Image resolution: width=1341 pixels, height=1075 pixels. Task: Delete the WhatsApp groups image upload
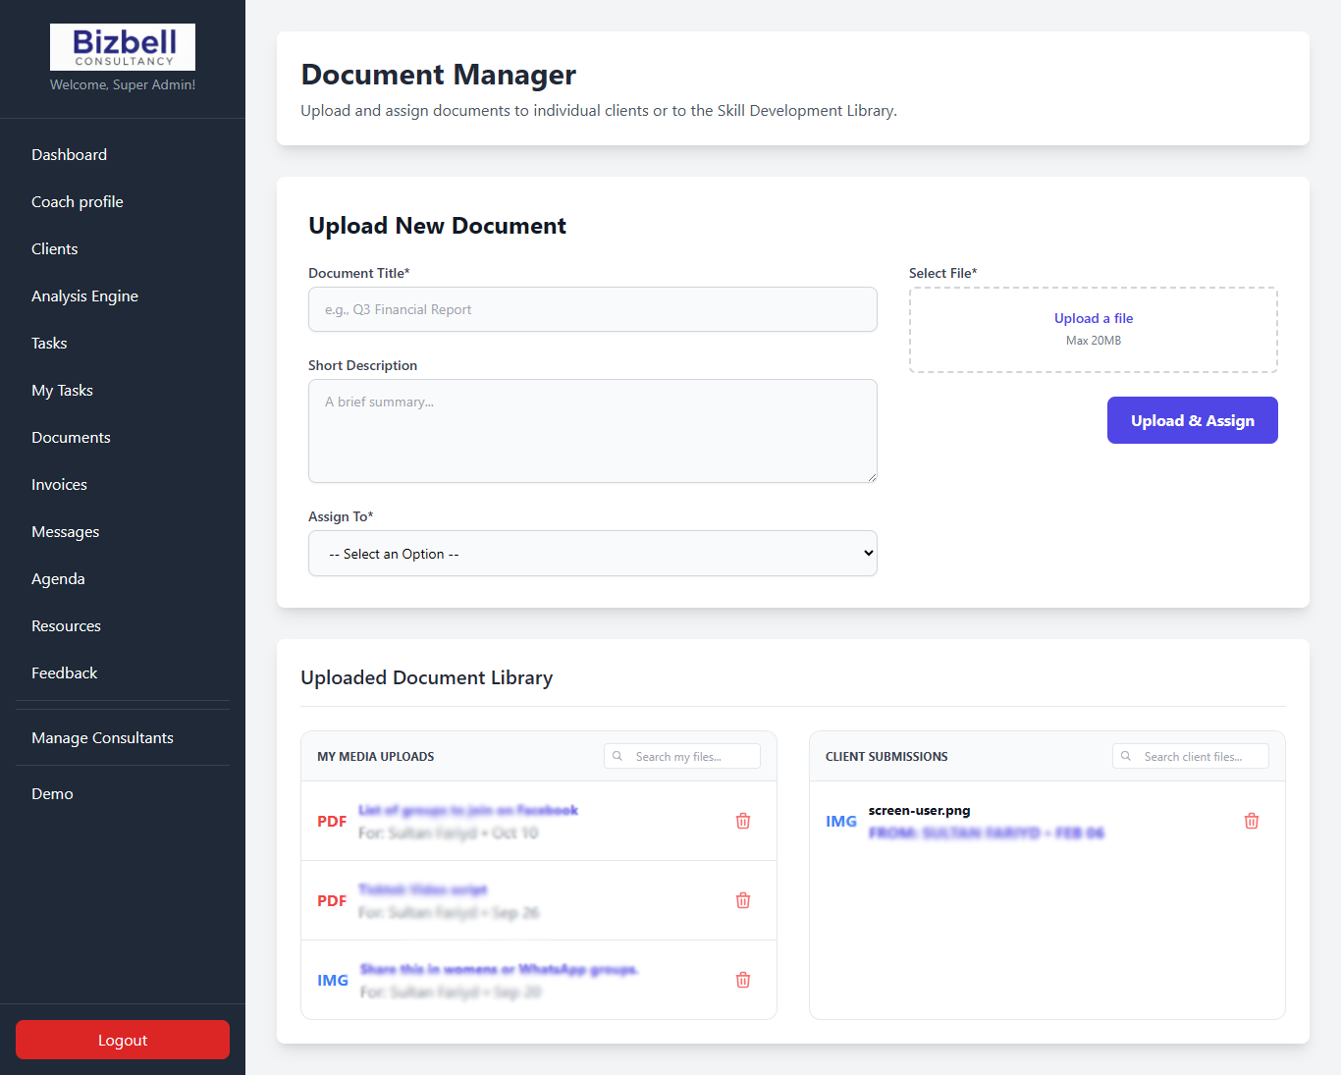[743, 979]
